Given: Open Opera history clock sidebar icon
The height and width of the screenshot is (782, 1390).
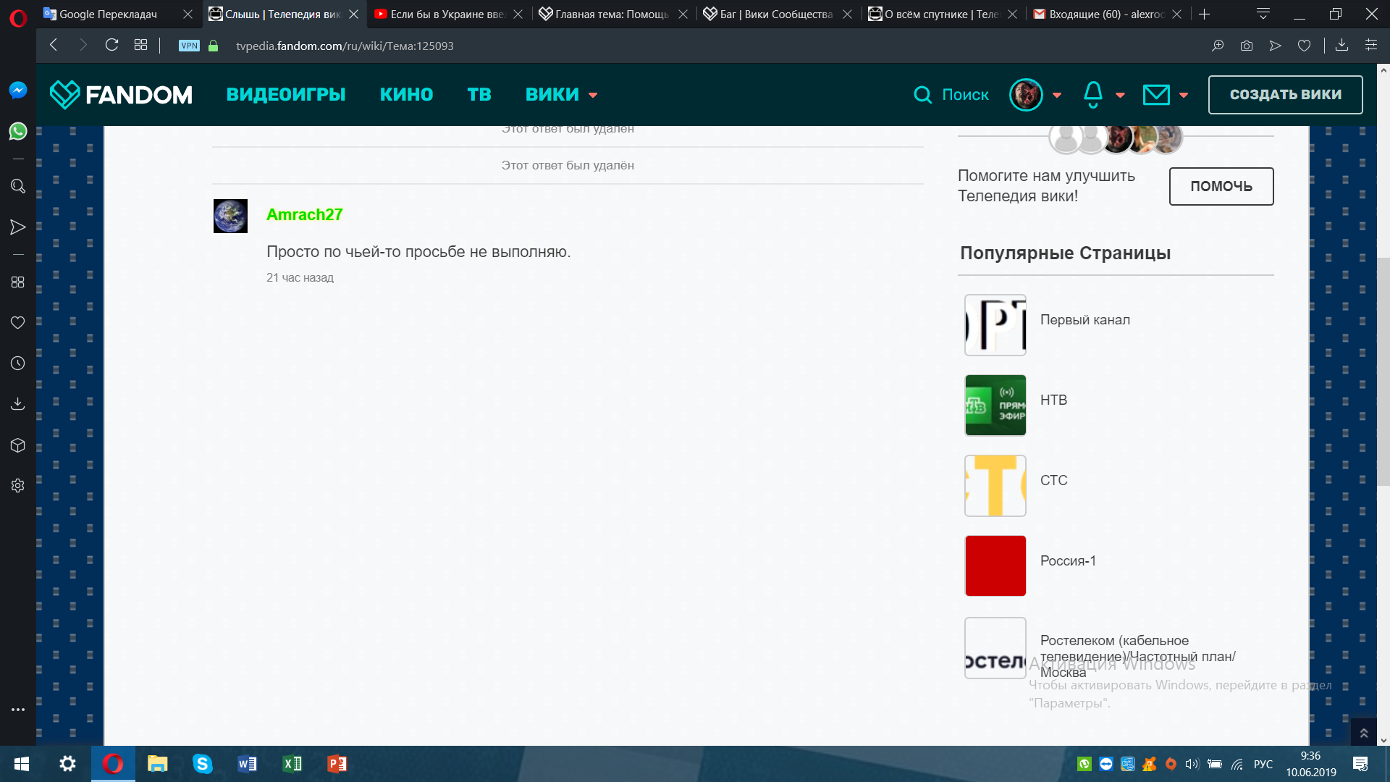Looking at the screenshot, I should (18, 363).
